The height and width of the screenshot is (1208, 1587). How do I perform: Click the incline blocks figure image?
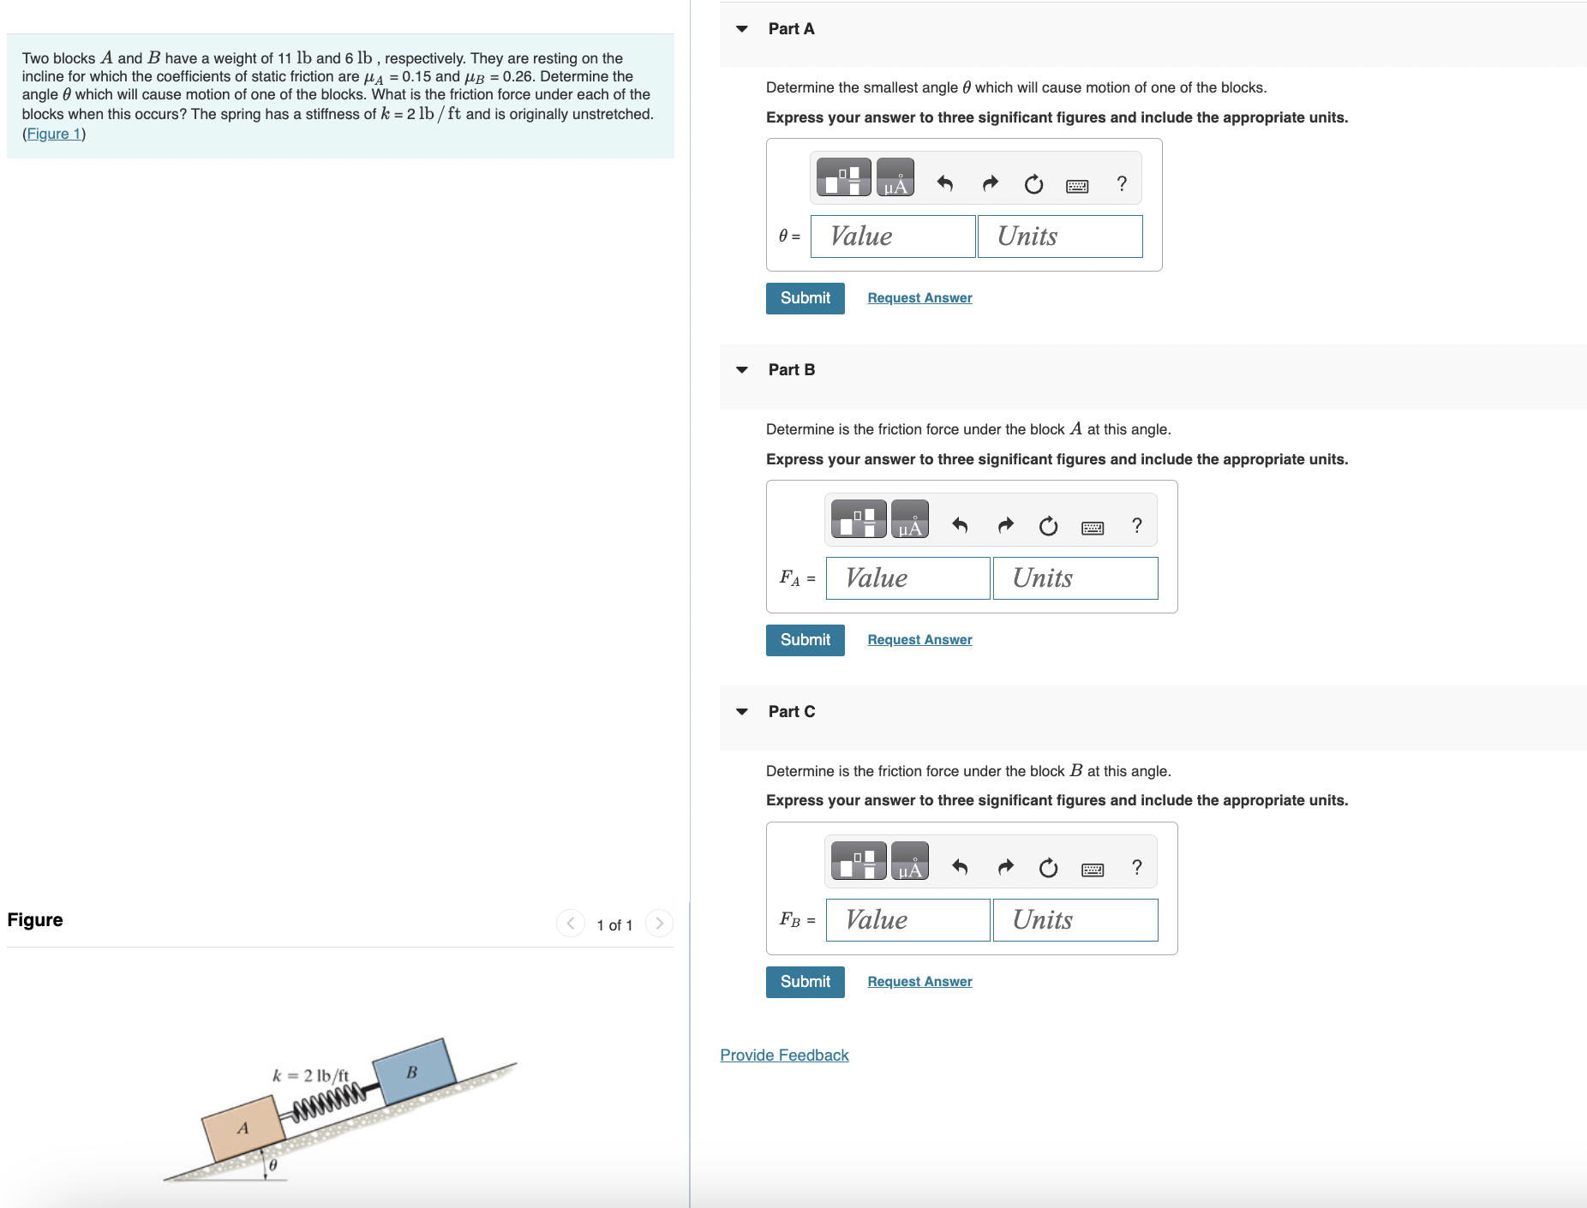coord(340,1110)
